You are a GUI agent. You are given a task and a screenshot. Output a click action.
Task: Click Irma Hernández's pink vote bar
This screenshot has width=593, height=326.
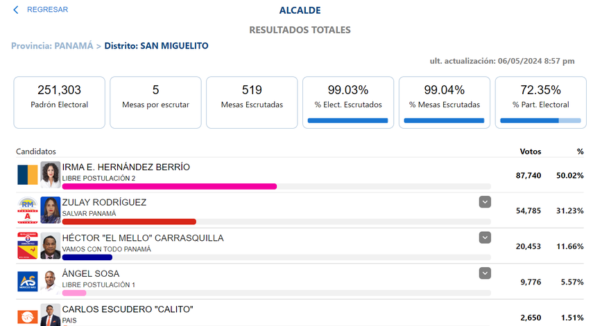tap(169, 186)
